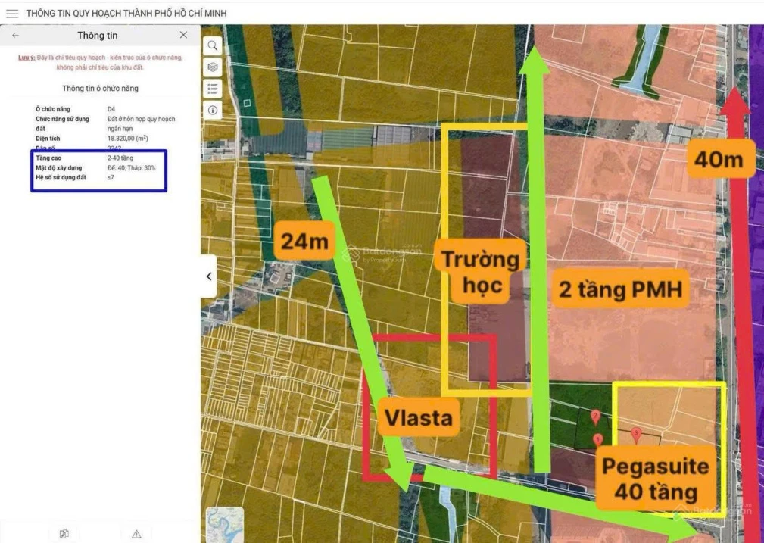
Task: Select red map pin number 2
Action: pyautogui.click(x=595, y=417)
